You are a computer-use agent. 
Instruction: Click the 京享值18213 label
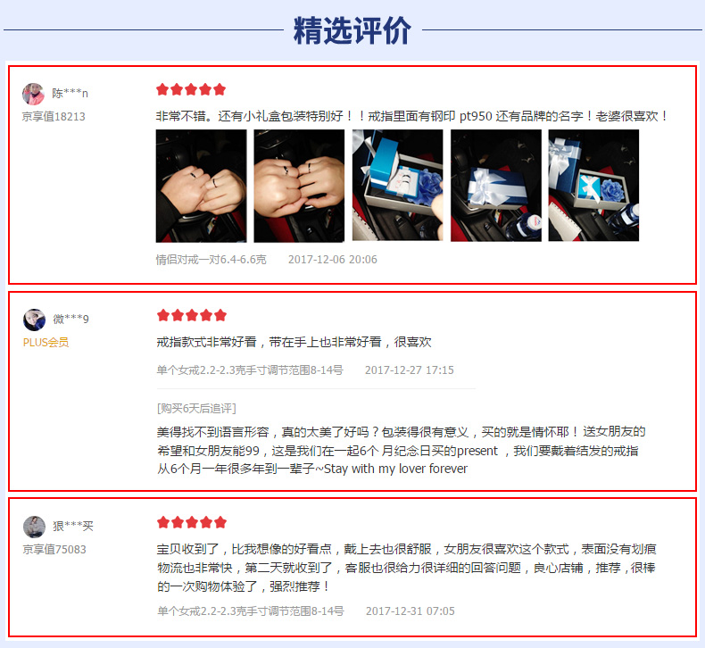(54, 116)
